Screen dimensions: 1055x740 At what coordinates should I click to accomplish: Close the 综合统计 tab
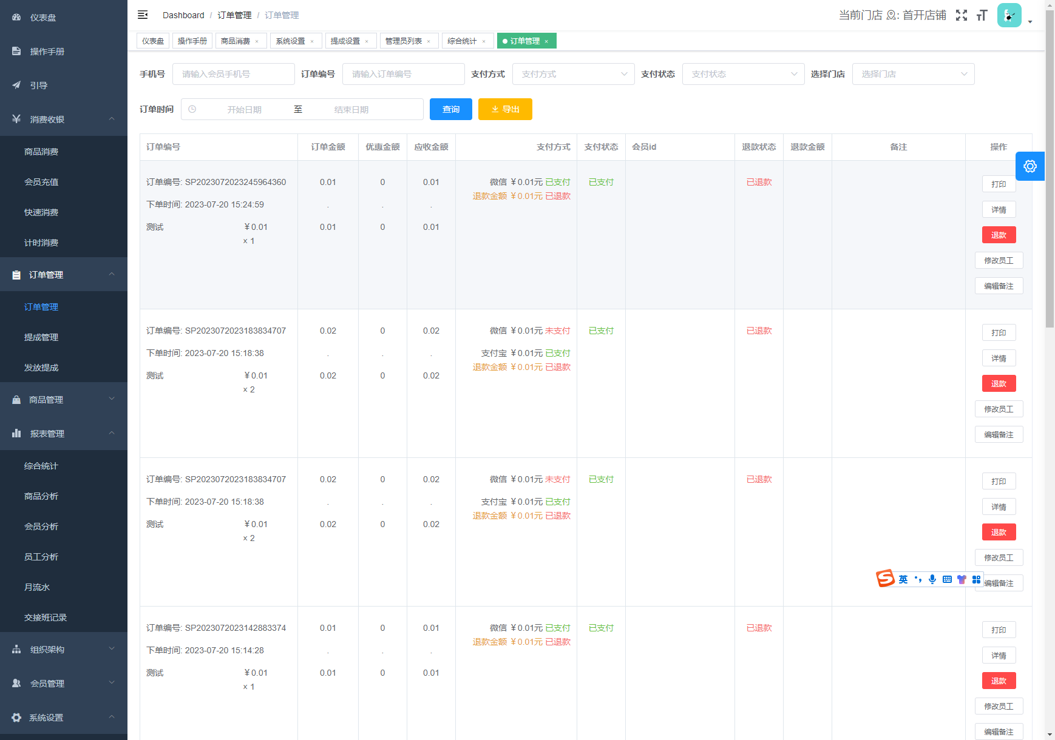pos(484,41)
